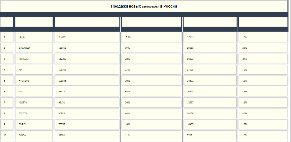Select the TOYOTA brand cell

tap(34, 113)
